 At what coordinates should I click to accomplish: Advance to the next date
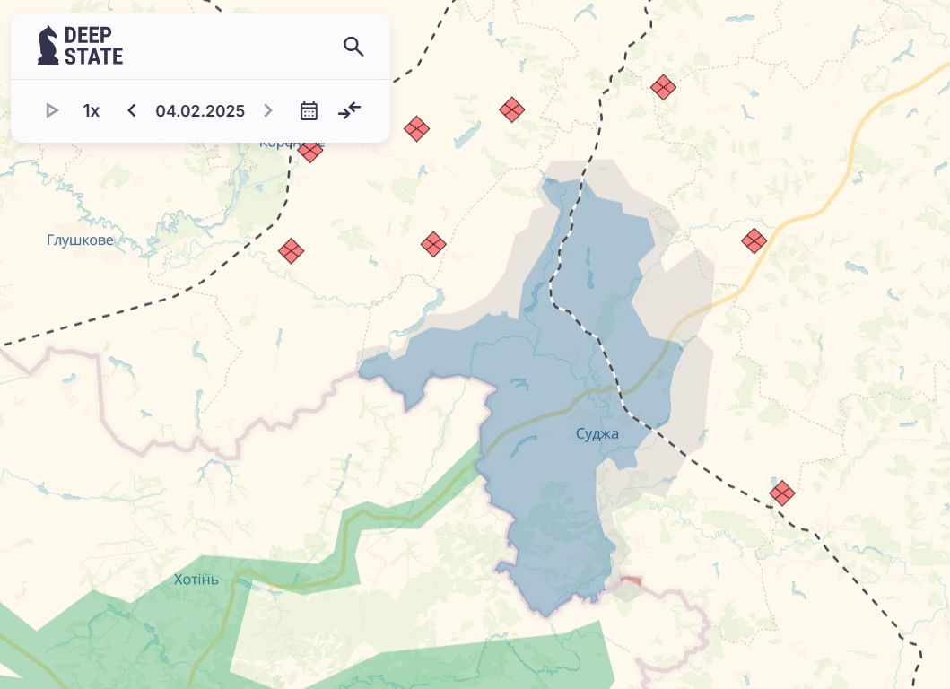click(267, 110)
